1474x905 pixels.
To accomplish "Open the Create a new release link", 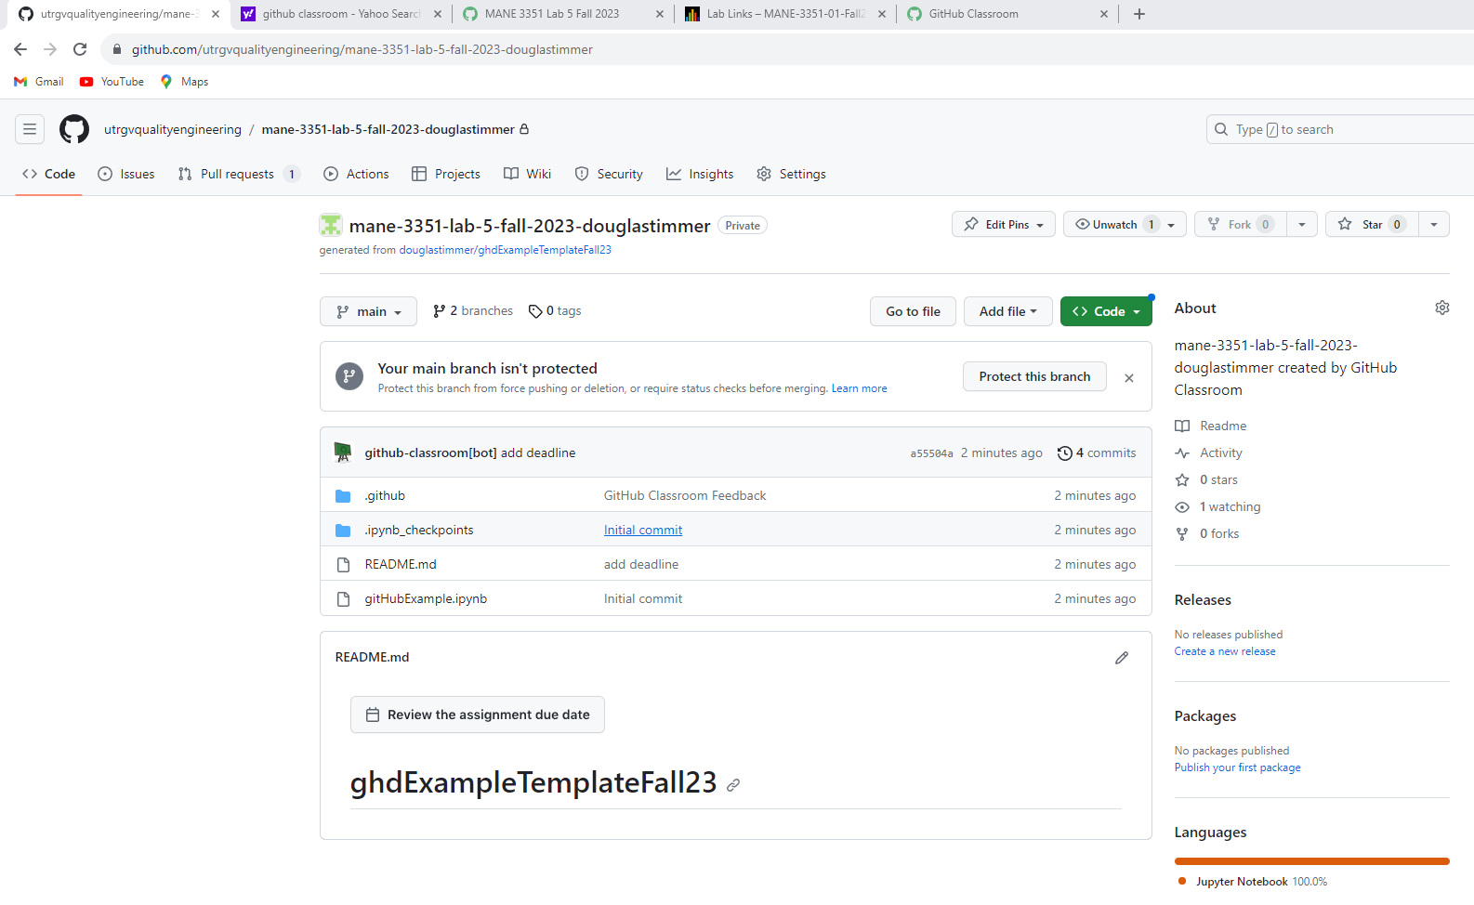I will click(x=1224, y=651).
